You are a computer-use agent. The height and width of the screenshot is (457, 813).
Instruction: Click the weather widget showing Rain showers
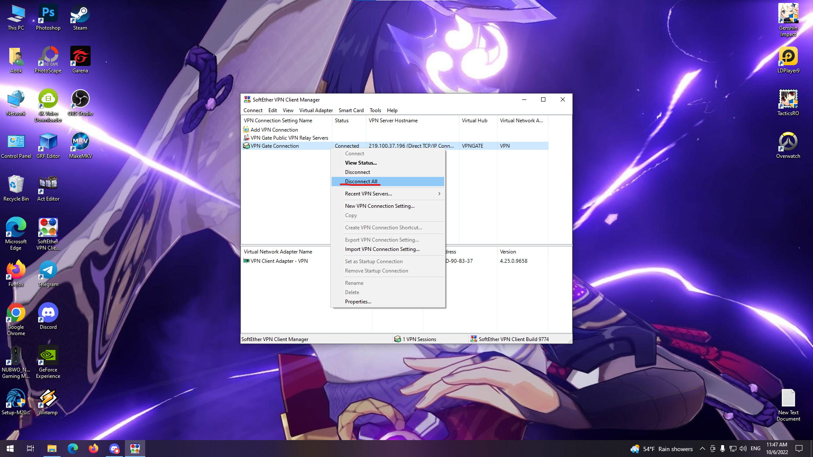coord(661,449)
